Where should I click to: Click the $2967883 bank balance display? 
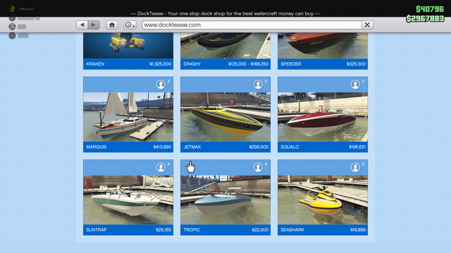tap(425, 18)
